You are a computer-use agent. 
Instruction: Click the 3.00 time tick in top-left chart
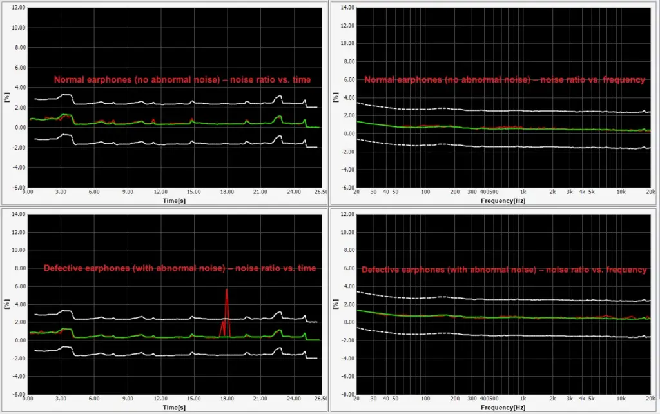(61, 192)
